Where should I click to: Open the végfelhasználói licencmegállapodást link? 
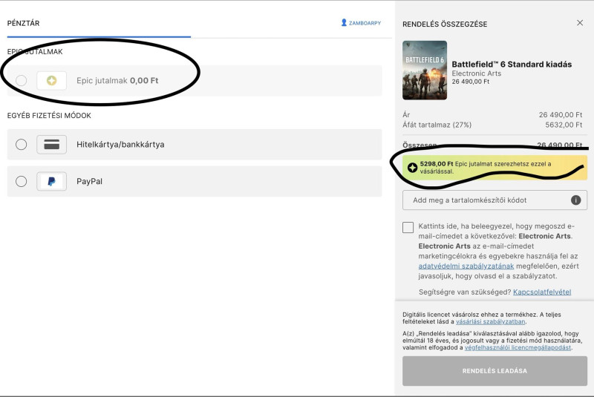(x=518, y=347)
